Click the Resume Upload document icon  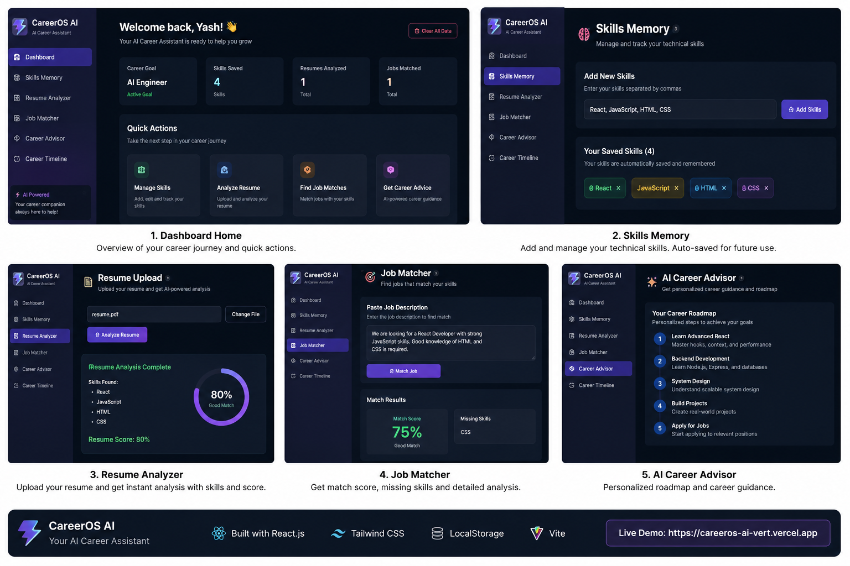click(x=88, y=282)
